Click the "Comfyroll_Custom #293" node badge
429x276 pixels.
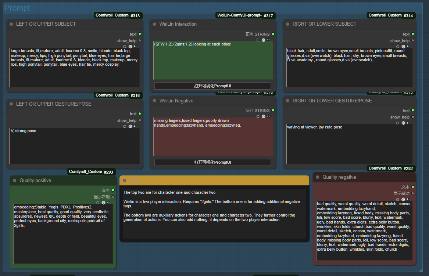[91, 172]
